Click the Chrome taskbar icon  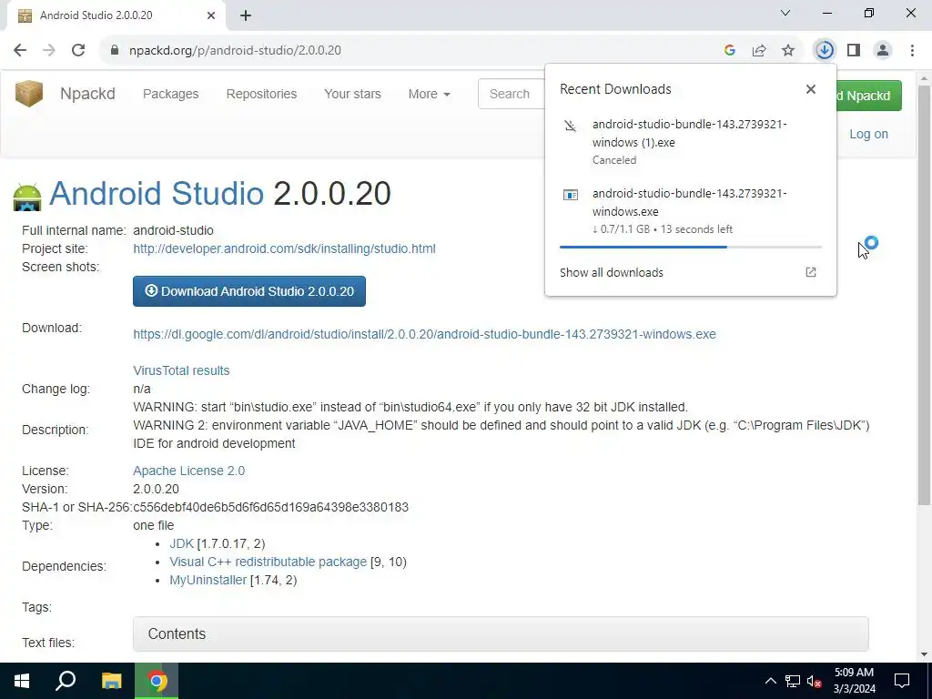tap(157, 681)
